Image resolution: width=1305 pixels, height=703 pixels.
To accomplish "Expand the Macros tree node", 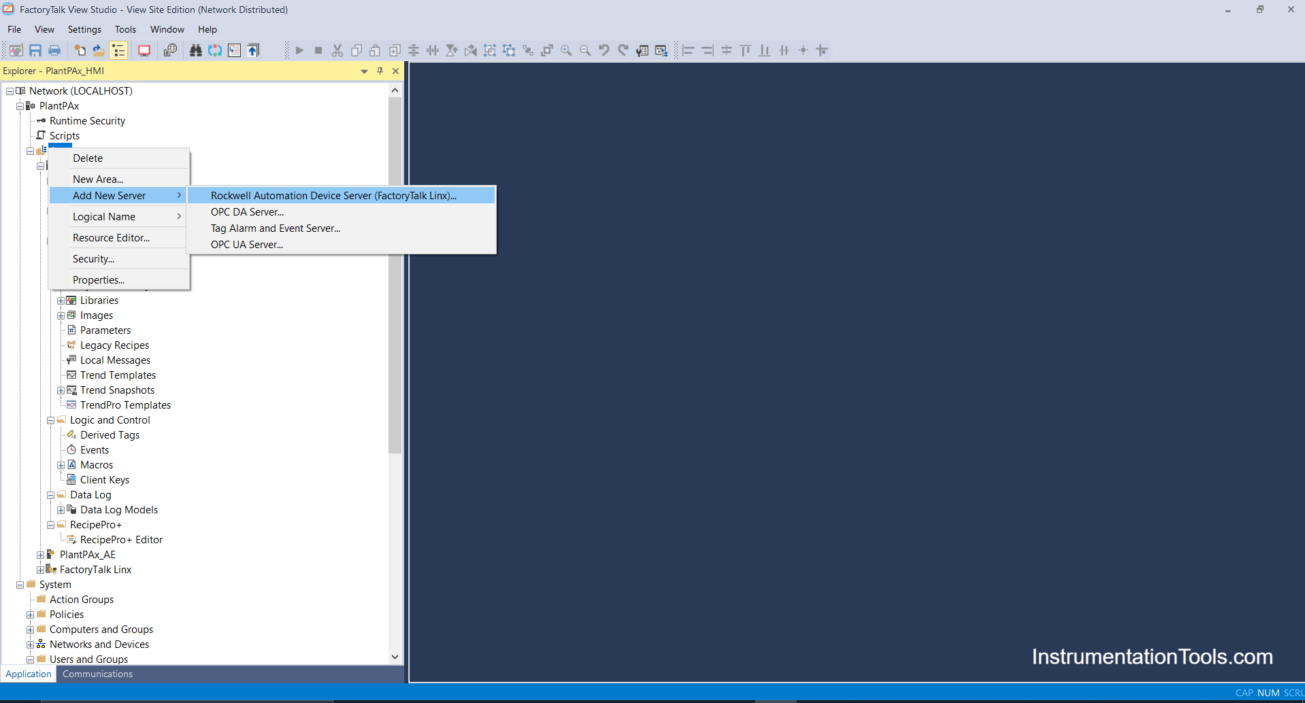I will coord(61,465).
